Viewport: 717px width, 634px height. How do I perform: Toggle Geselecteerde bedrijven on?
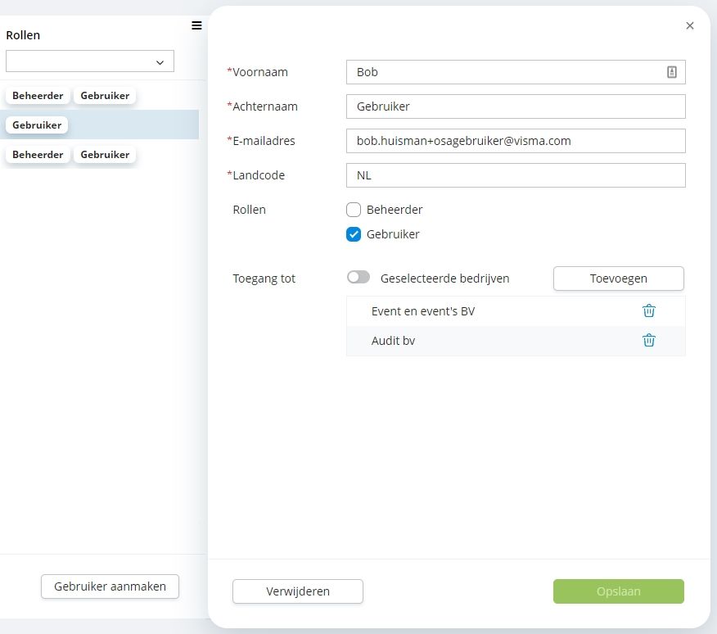pos(358,277)
